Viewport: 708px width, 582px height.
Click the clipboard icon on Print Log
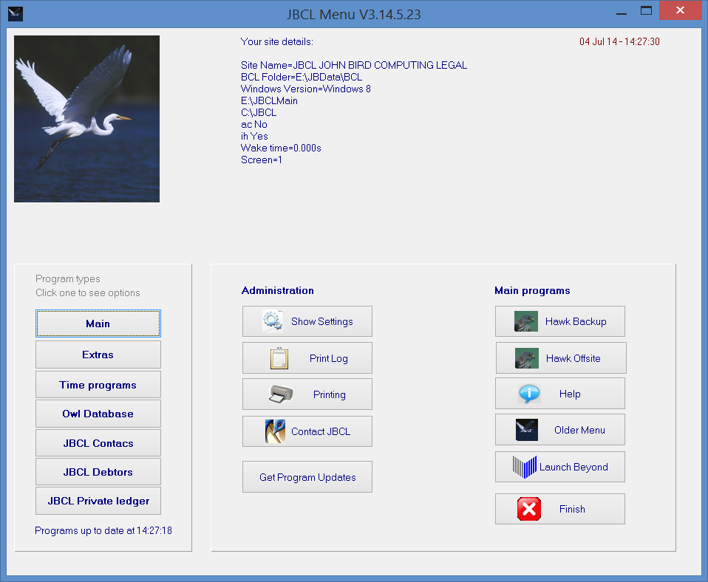(x=279, y=358)
